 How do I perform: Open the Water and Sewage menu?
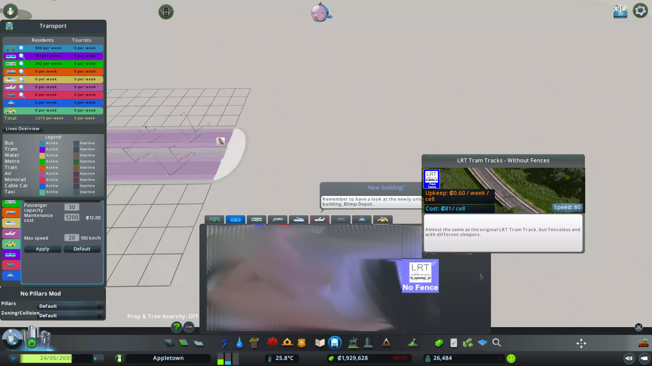point(239,343)
